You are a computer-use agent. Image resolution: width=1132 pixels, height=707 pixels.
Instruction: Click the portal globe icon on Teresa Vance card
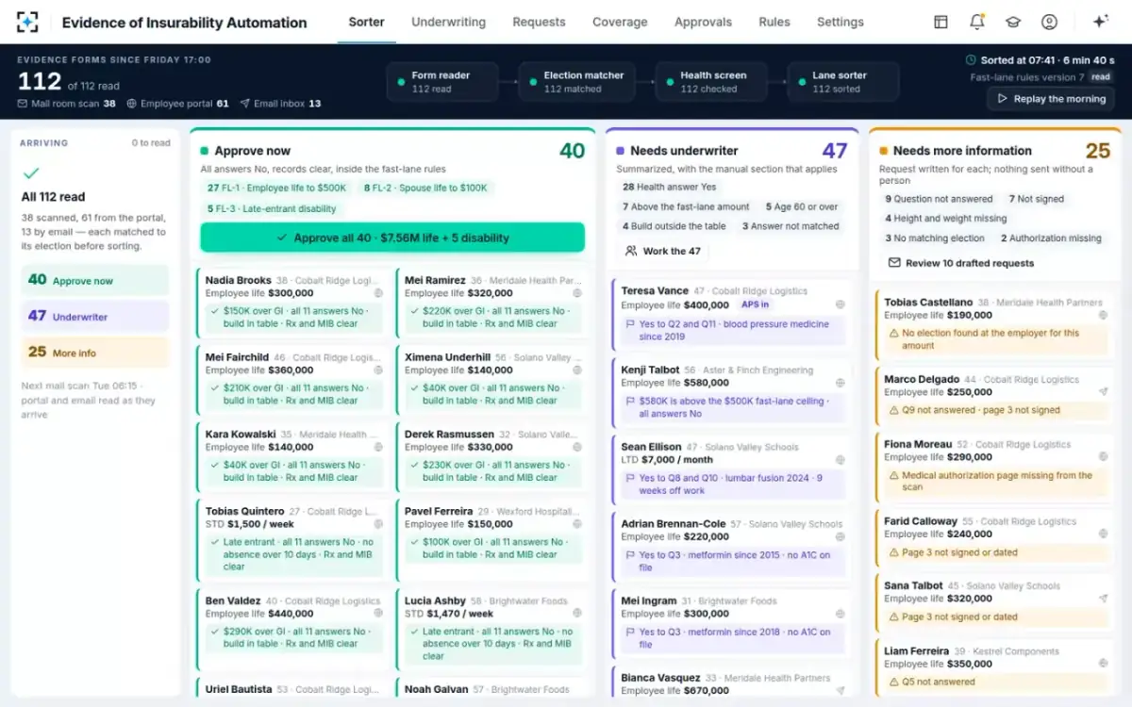coord(840,304)
